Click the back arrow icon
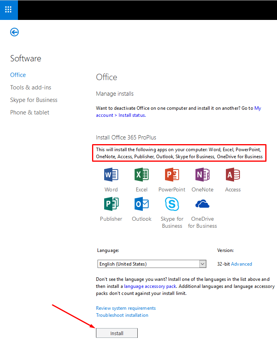277x341 pixels. point(14,32)
